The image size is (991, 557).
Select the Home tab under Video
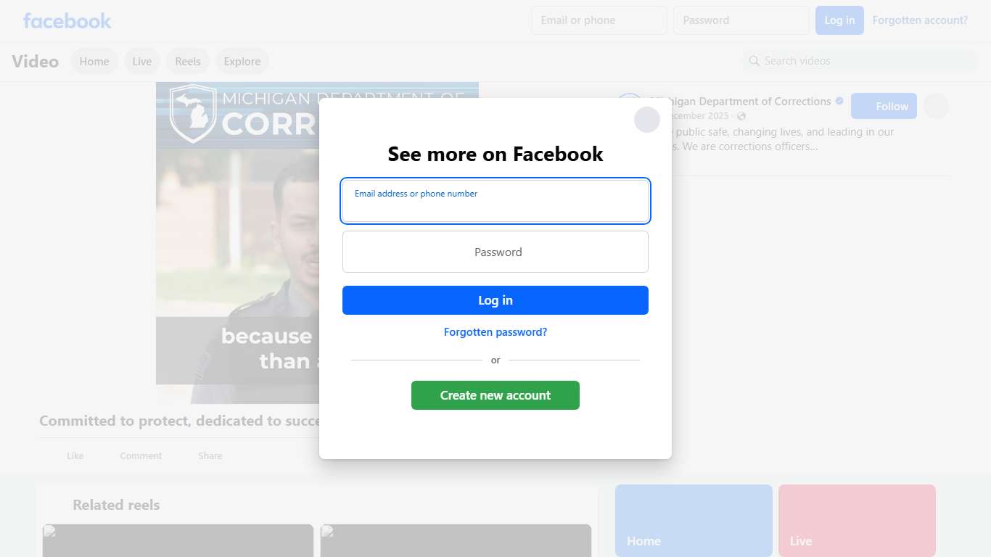[94, 62]
